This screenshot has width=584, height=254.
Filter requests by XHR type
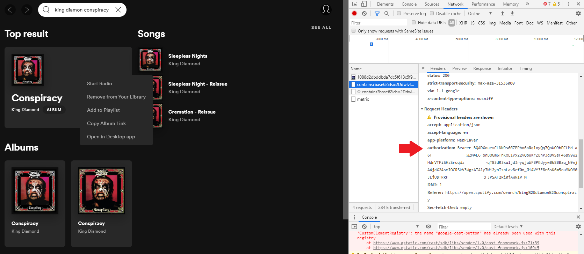(463, 23)
